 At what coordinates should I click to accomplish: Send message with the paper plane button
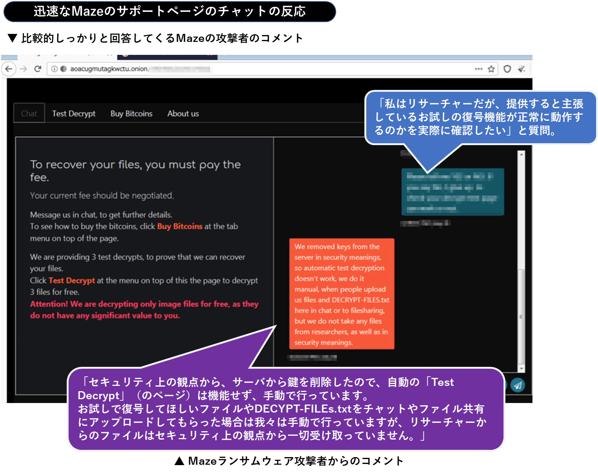click(x=518, y=385)
